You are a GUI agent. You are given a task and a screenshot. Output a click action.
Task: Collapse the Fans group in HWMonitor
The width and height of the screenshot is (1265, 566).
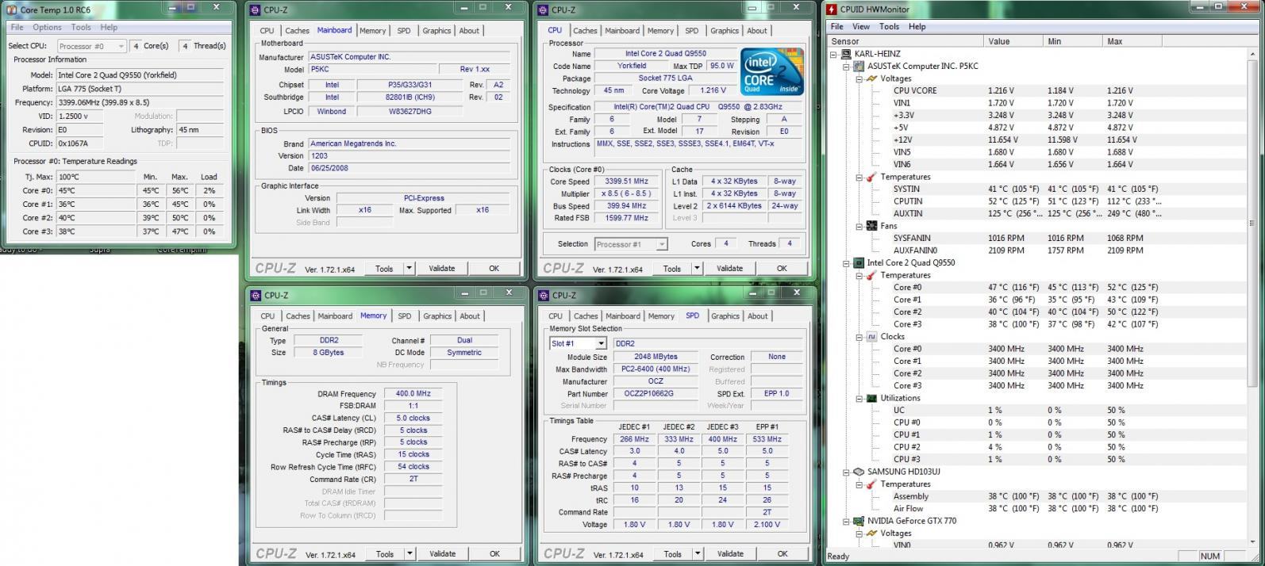click(859, 227)
